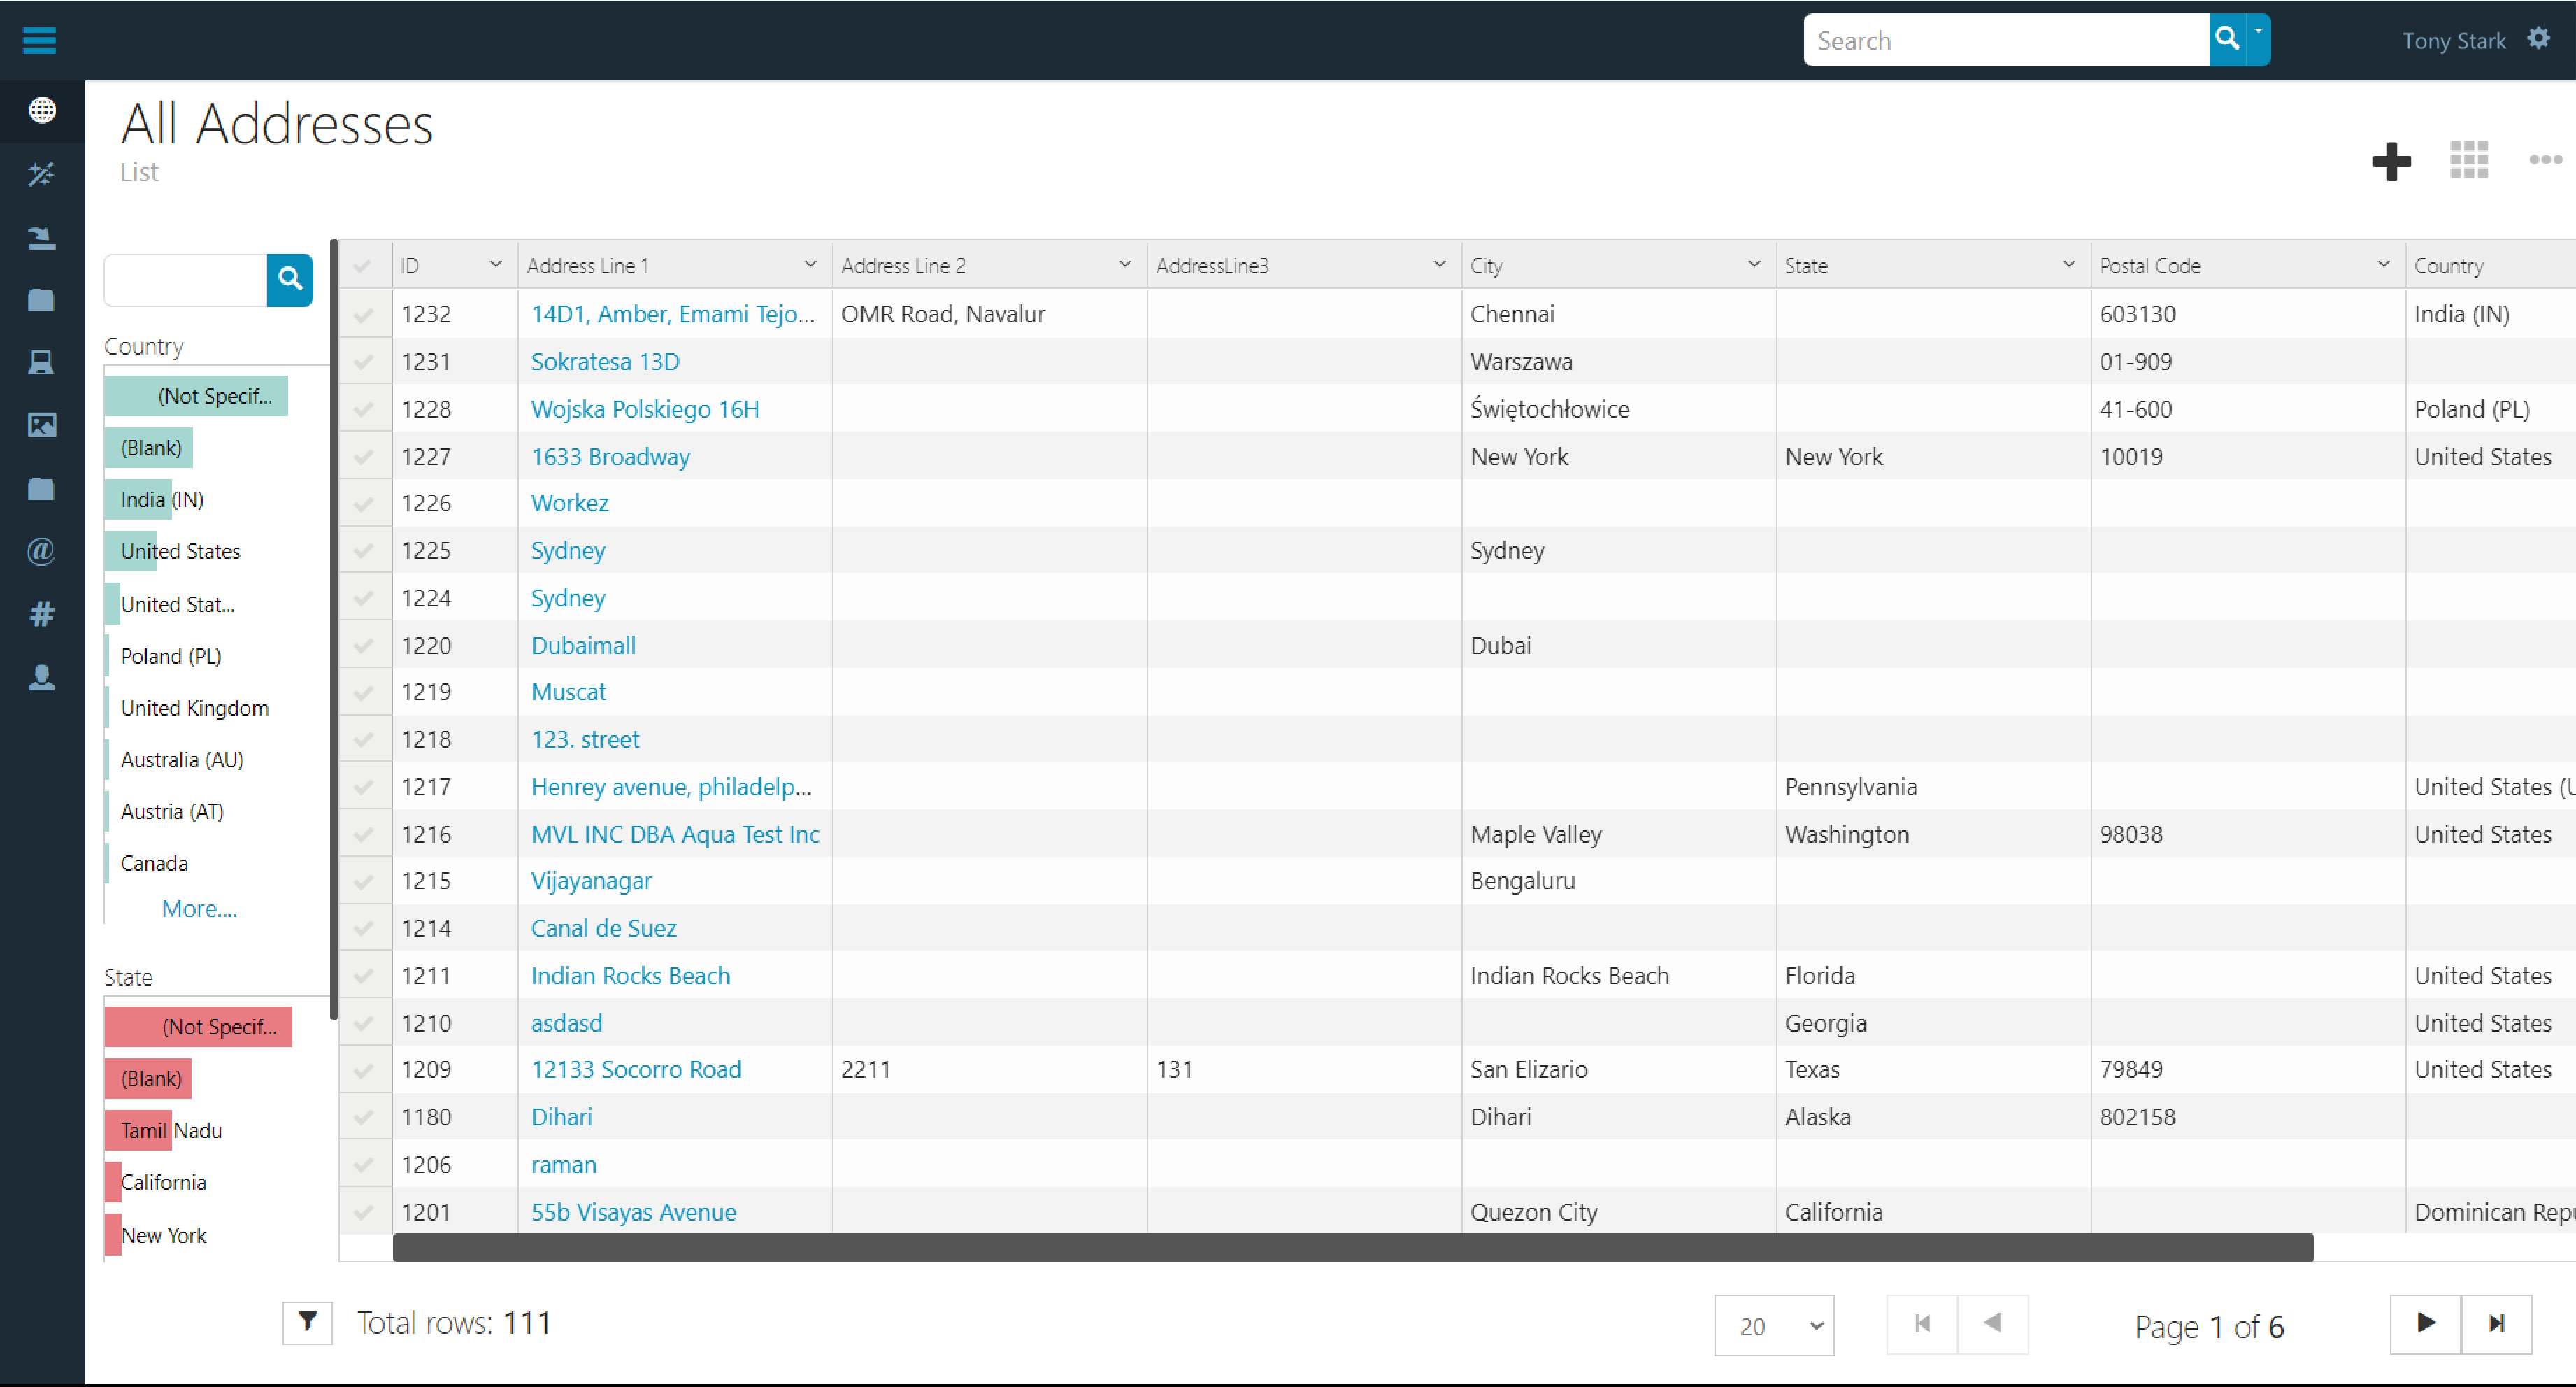Screen dimensions: 2576x1387
Task: Toggle the Tamil Nadu state filter
Action: 169,1129
